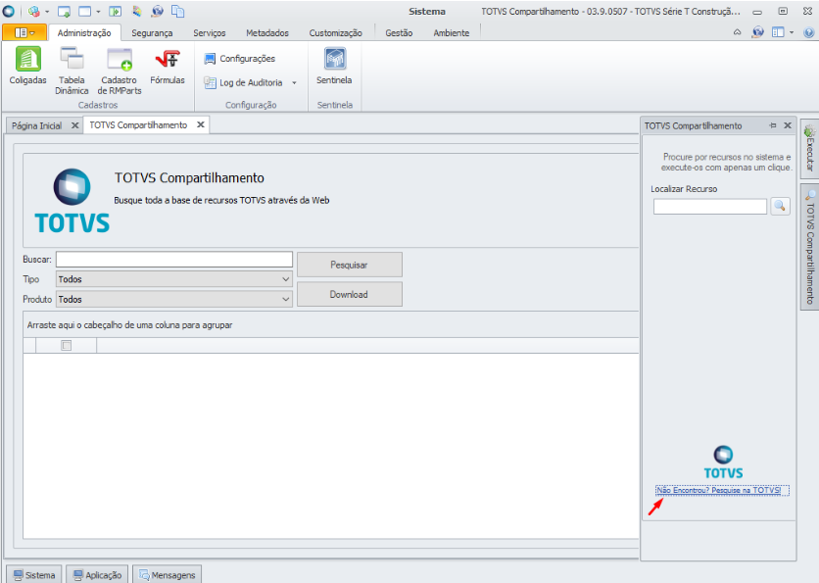Click the colored cubes quick-access icon
The image size is (819, 583).
coord(34,11)
